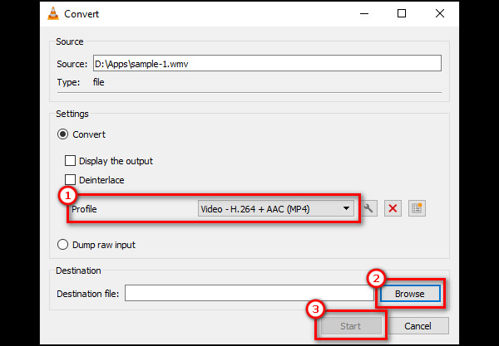
Task: Choose the Dump raw input option
Action: [x=62, y=245]
